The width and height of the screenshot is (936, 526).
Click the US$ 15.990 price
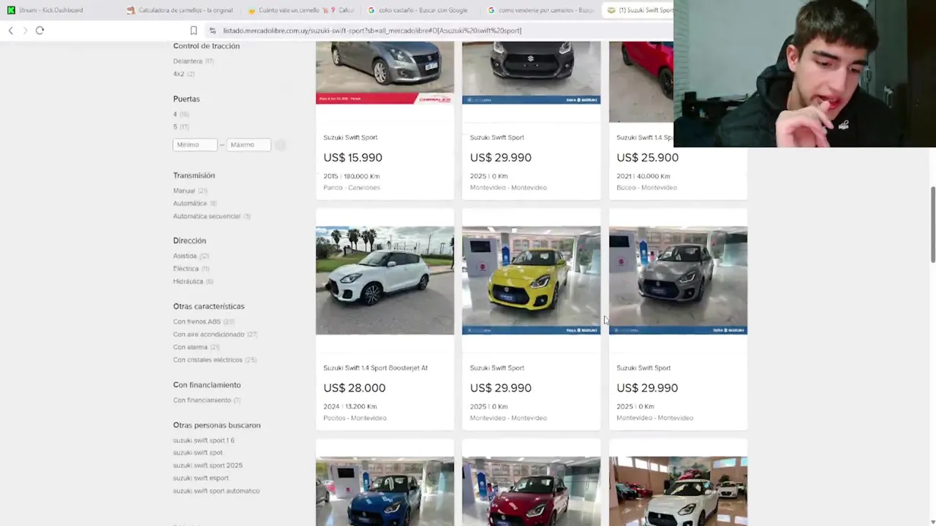tap(352, 158)
